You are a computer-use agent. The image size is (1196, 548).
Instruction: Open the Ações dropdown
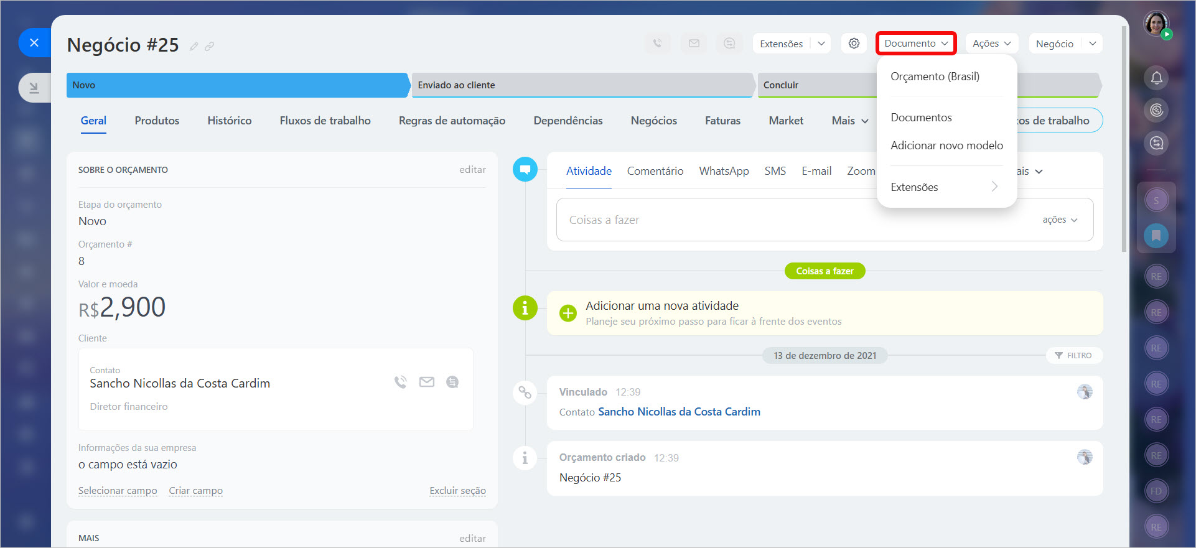click(992, 44)
